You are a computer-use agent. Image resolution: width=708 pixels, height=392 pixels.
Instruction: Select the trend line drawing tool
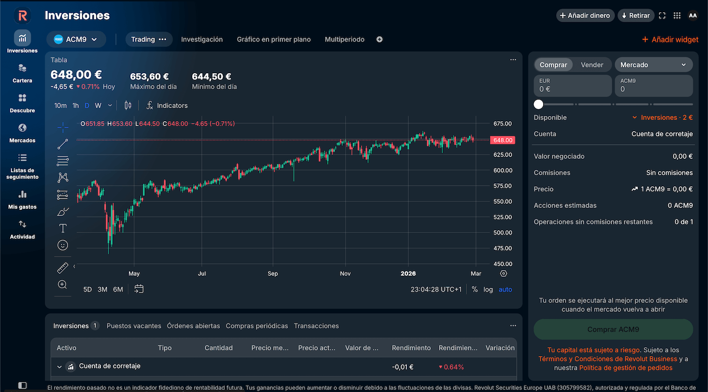(x=63, y=144)
